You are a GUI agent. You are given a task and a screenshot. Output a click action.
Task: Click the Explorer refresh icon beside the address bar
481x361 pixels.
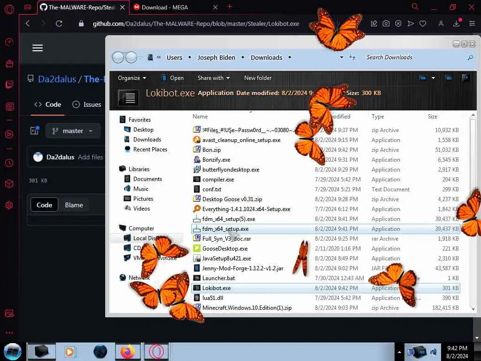(352, 57)
